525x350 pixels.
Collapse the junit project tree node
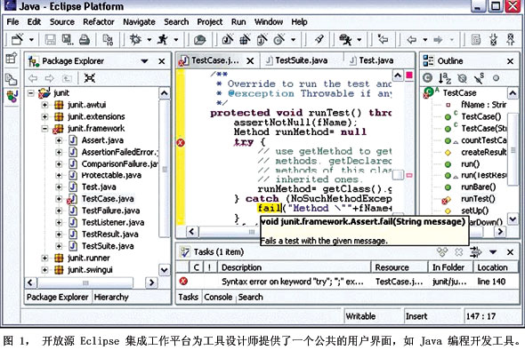coord(31,93)
